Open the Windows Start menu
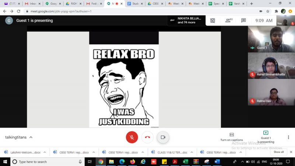Image resolution: width=295 pixels, height=166 pixels. pos(5,162)
